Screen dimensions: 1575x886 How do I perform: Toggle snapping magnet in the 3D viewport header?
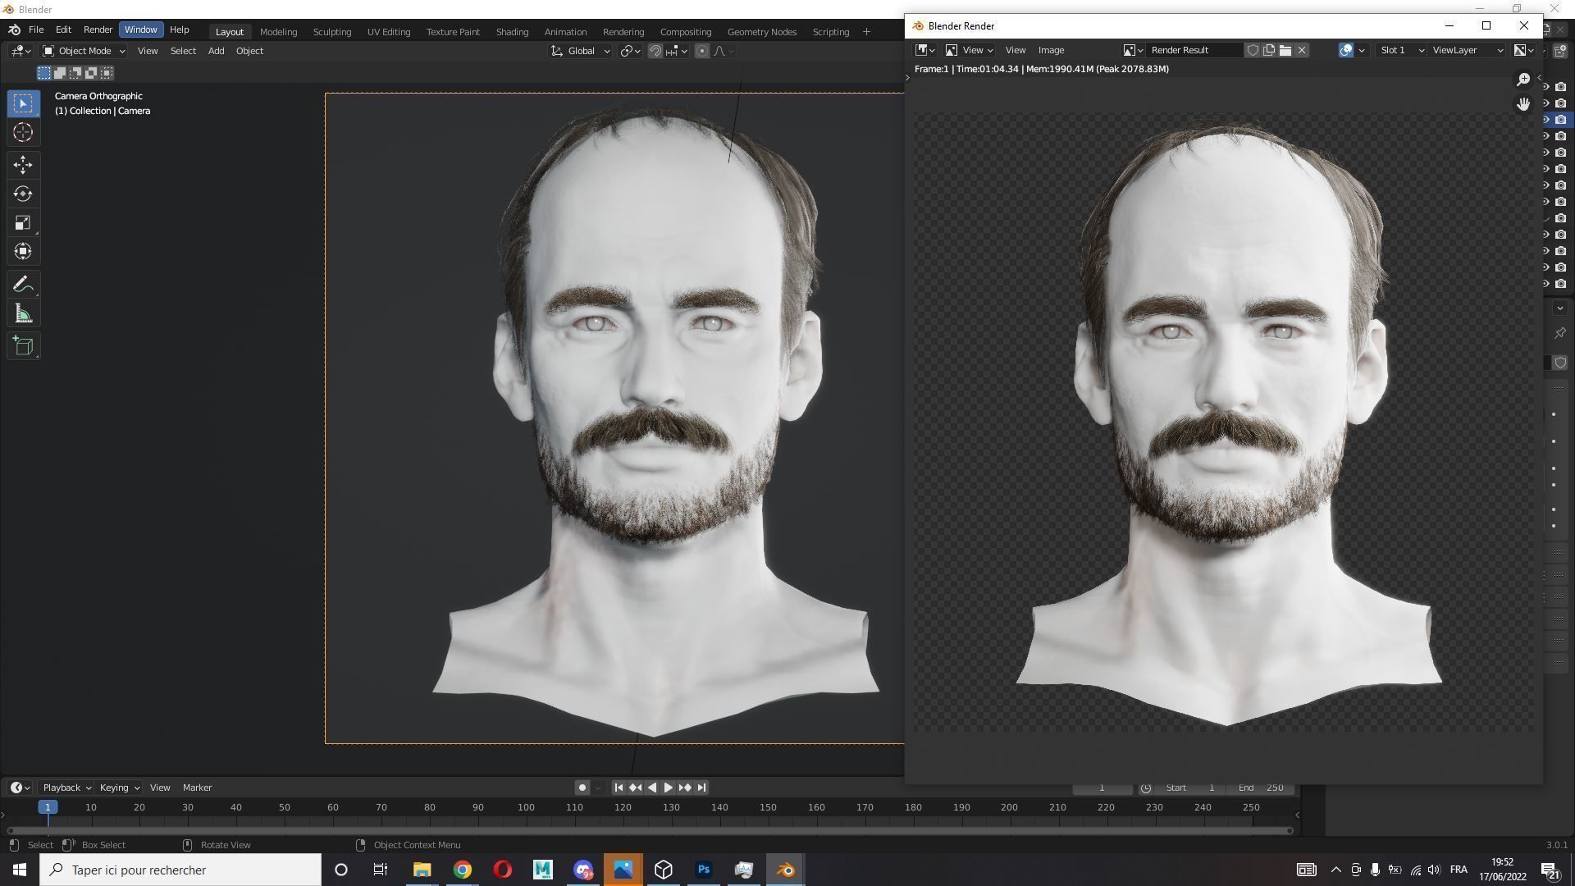click(655, 51)
